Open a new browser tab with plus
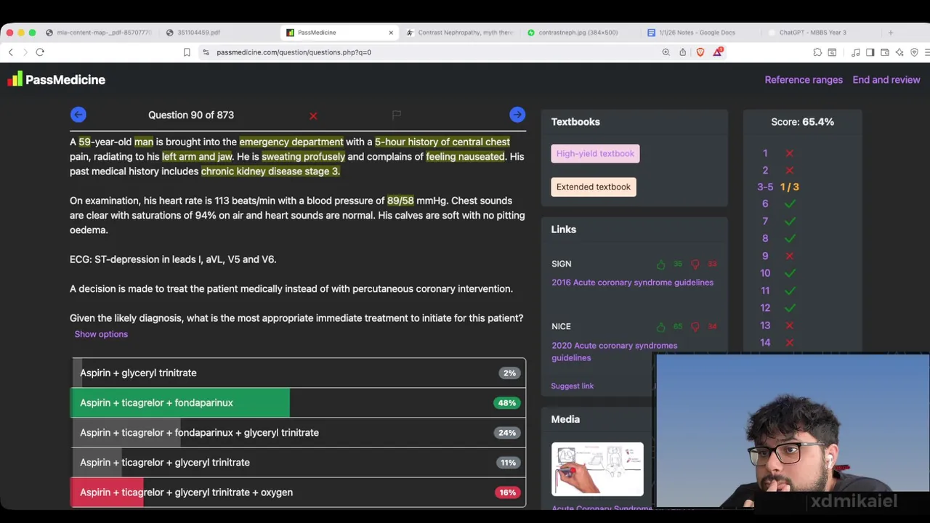930x523 pixels. (891, 33)
